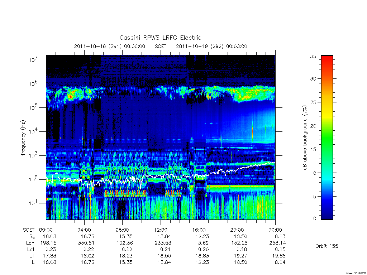Click the Rs row label
The image size is (367, 275).
32,237
